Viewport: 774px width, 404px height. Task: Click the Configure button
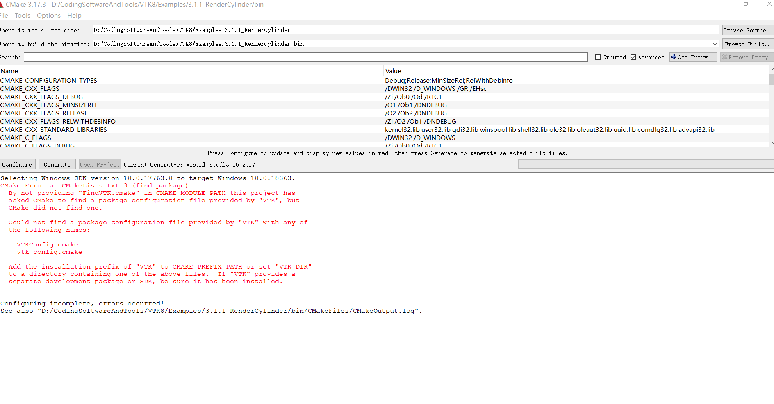[17, 165]
